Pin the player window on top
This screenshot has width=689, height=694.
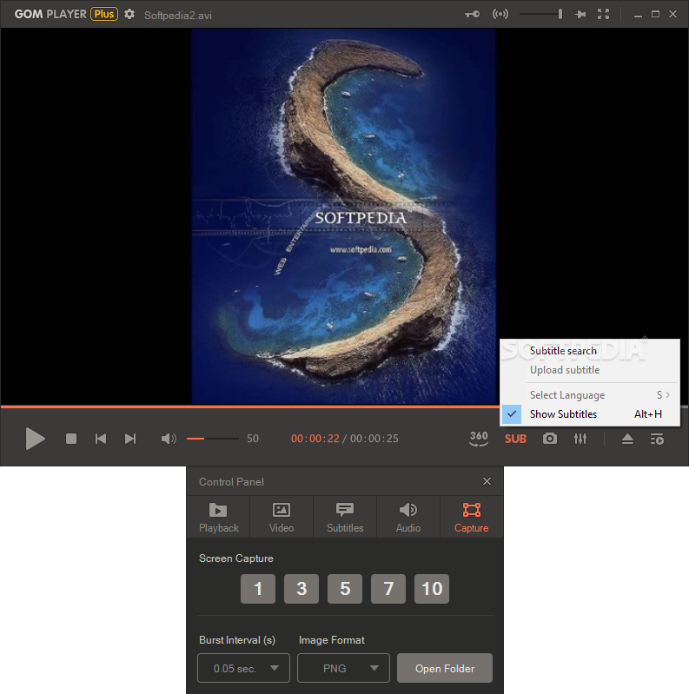pos(580,14)
